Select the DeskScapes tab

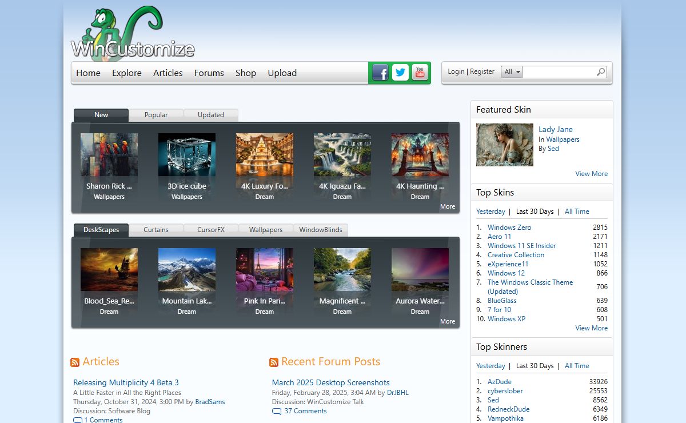click(x=101, y=230)
